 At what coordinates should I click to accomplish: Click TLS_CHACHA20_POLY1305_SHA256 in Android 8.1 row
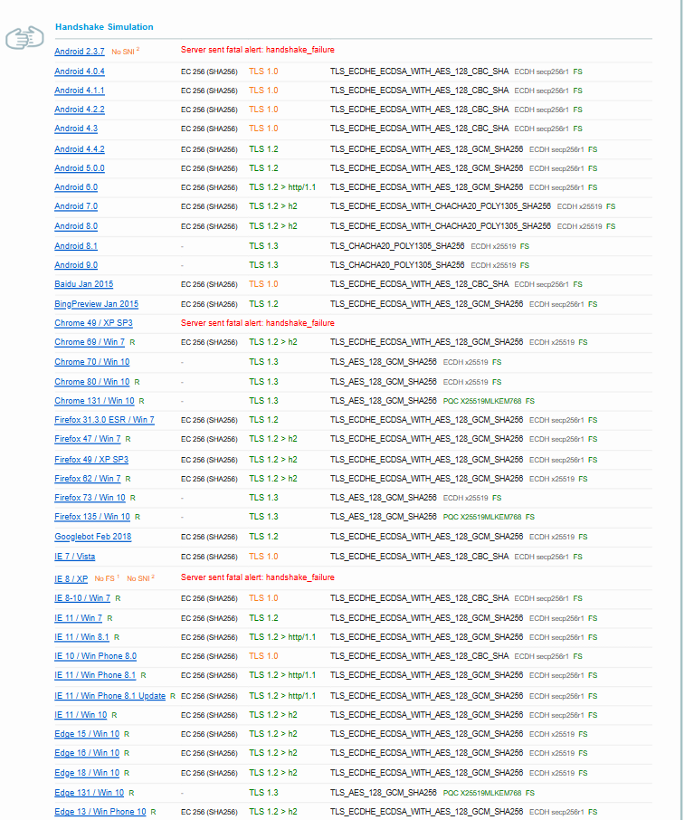click(397, 246)
